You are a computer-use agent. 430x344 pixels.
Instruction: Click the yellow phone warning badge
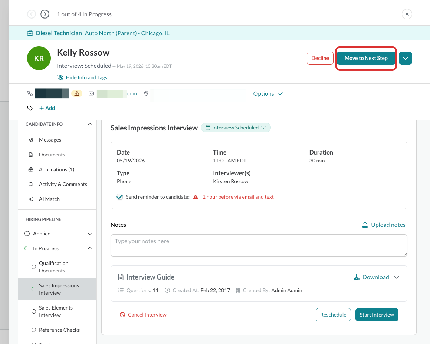(77, 93)
